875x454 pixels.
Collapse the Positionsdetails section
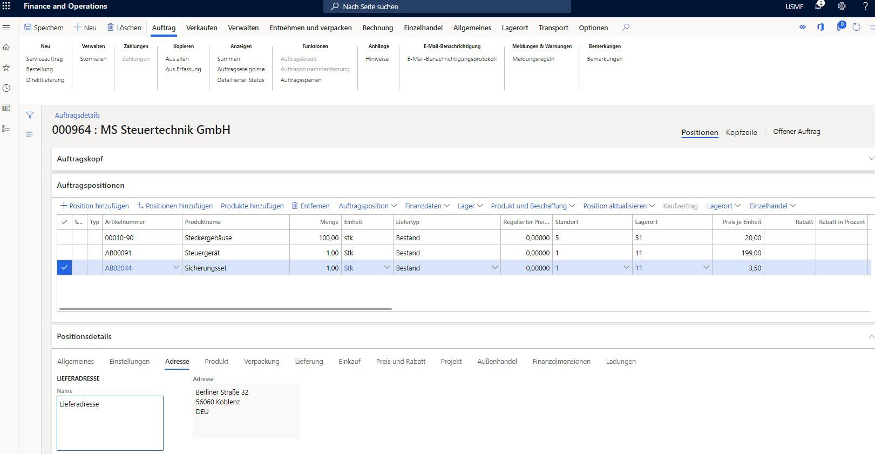point(870,336)
